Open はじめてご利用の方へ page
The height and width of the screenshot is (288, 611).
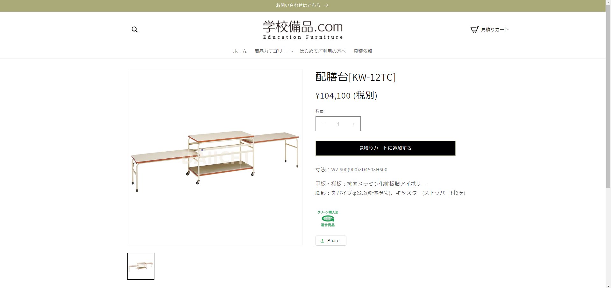point(323,51)
